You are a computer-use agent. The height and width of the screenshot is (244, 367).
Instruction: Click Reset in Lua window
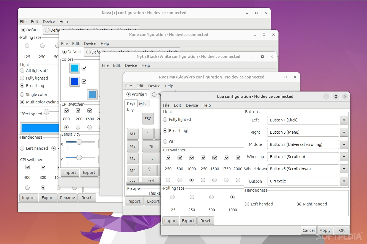[205, 221]
